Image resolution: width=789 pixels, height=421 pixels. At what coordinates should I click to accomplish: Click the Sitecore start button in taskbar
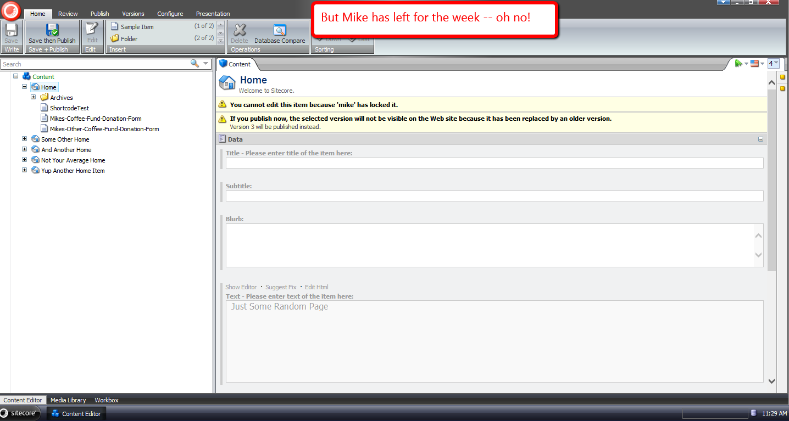(20, 413)
